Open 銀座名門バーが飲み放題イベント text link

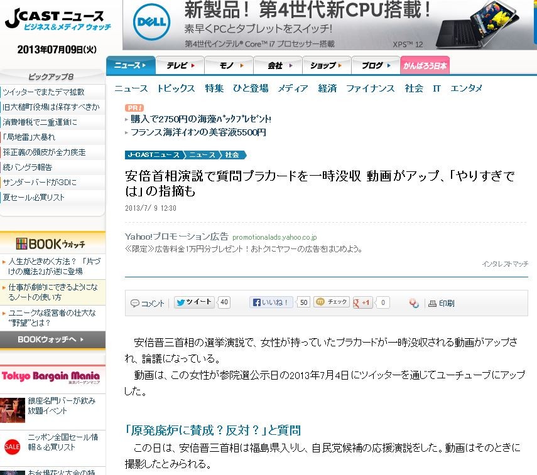click(62, 405)
